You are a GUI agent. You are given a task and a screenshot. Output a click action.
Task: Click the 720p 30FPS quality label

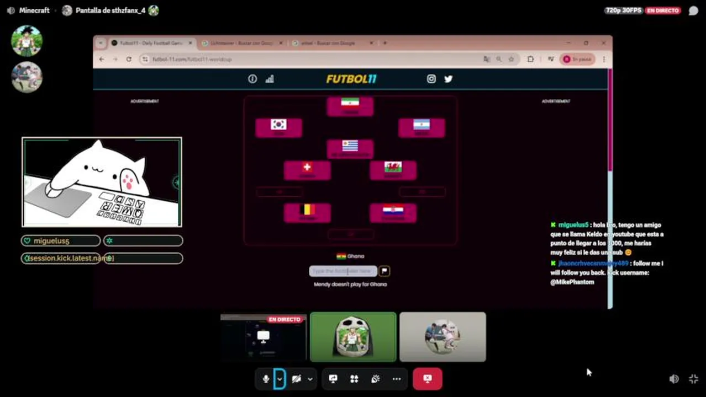(x=623, y=10)
